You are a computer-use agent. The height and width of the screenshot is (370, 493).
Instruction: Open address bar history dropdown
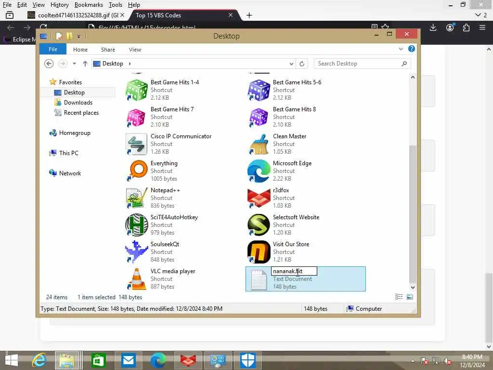[291, 64]
